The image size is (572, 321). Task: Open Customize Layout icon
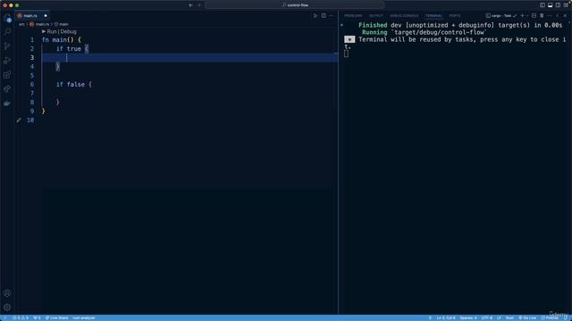[566, 5]
